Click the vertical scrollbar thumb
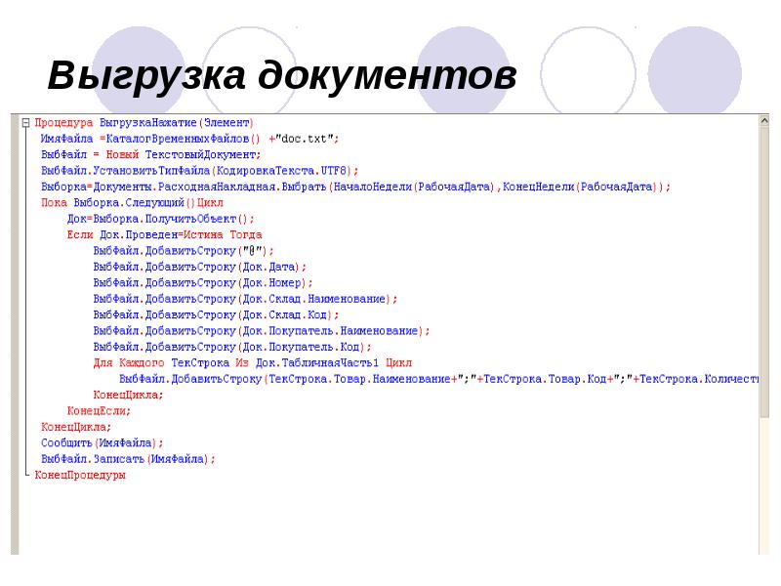Image resolution: width=781 pixels, height=586 pixels. 764,272
